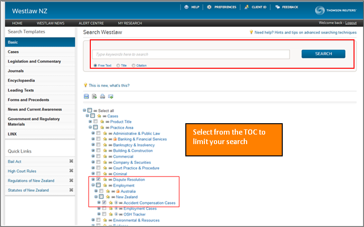Click favourite star next to Product Title
The image size is (364, 227).
[x=102, y=121]
